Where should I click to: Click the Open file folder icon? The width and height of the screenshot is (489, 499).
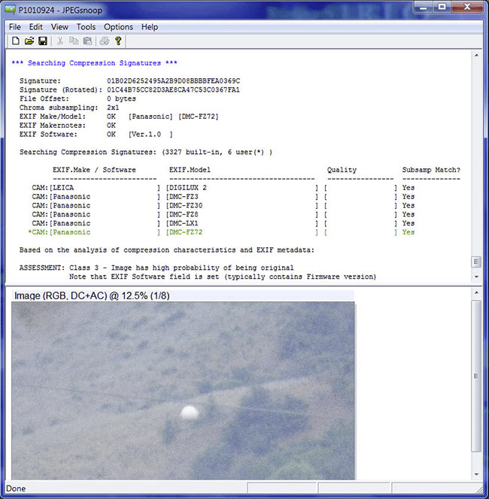pyautogui.click(x=29, y=41)
